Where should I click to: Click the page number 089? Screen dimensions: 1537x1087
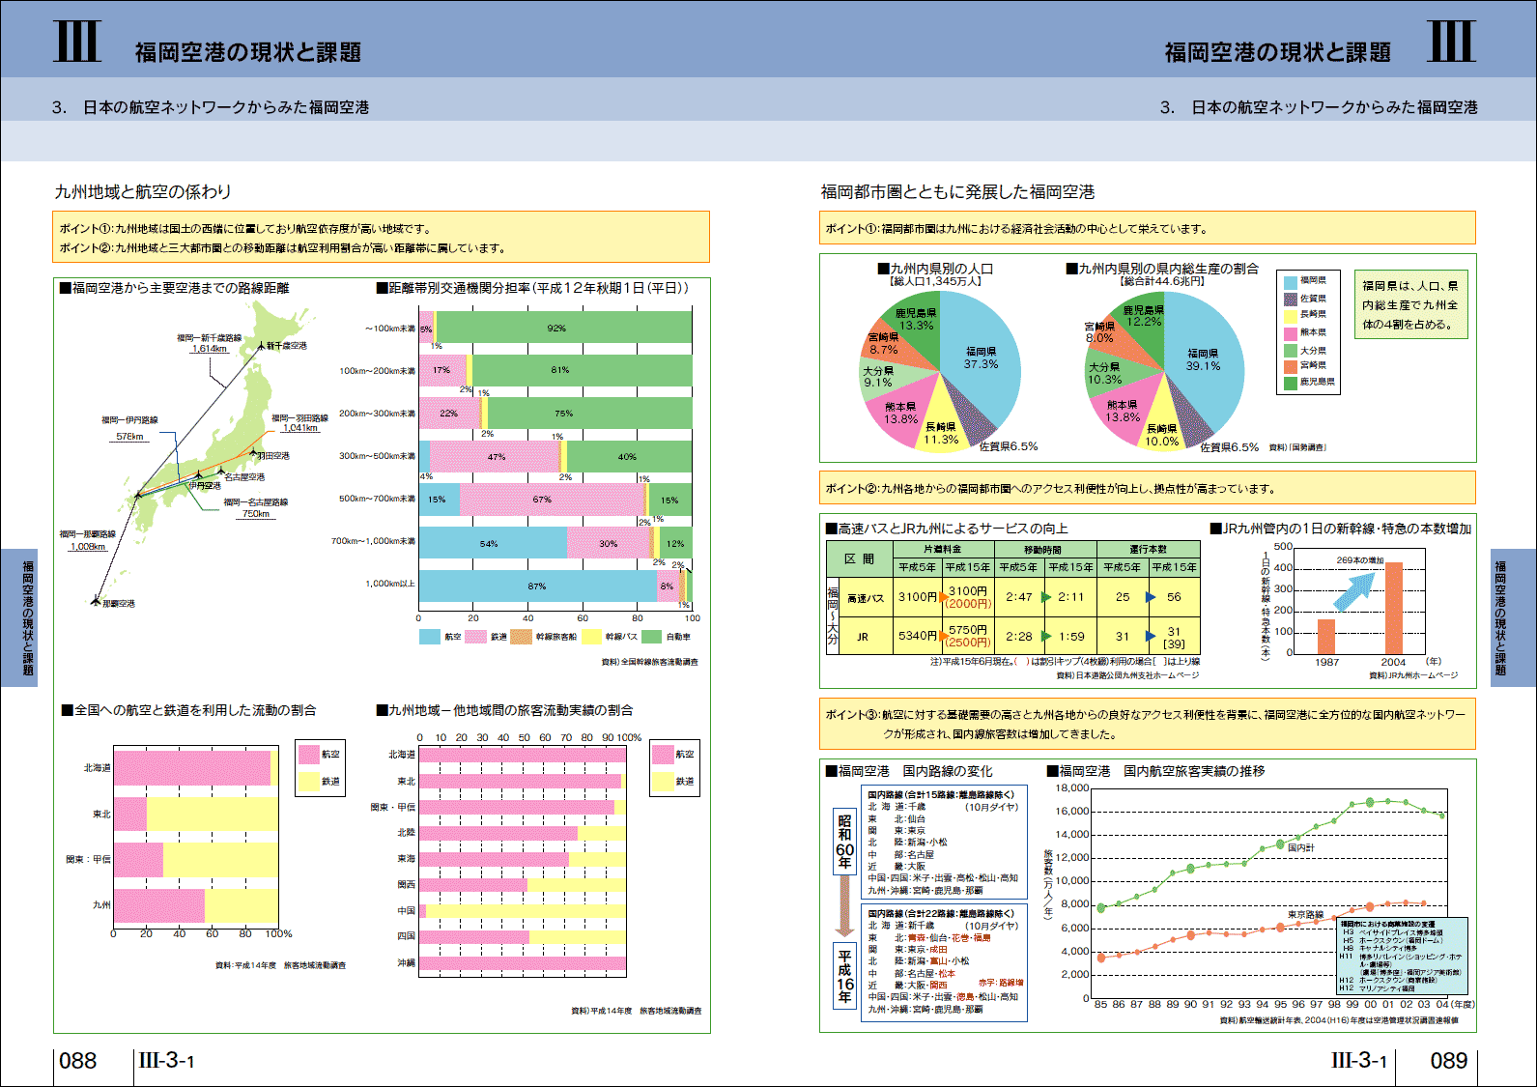click(x=1448, y=1061)
